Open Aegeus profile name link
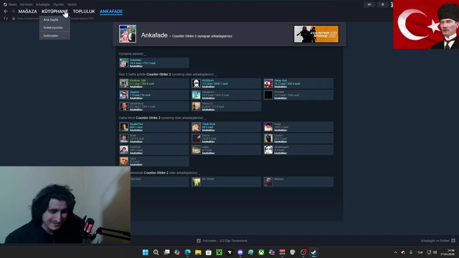Screen dimensions: 459x258 click(134, 92)
